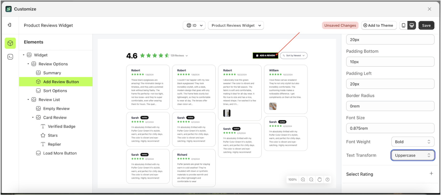Select Card Review tree item label
Viewport: 441px width, 195px height.
coord(55,118)
